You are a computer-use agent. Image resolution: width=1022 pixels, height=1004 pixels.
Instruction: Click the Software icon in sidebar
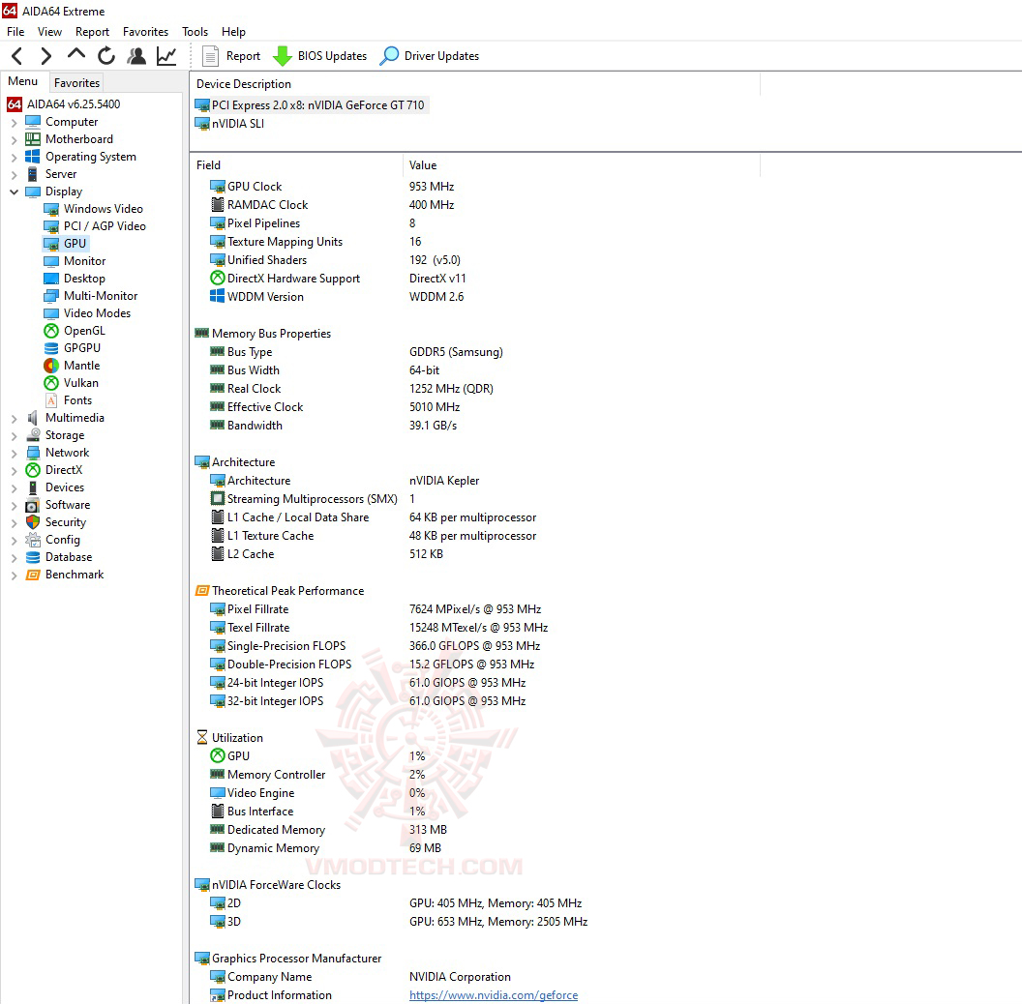click(33, 505)
